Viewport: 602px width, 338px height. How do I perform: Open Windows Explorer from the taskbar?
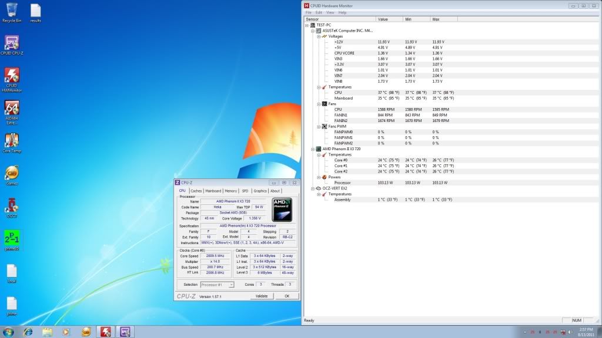click(47, 332)
